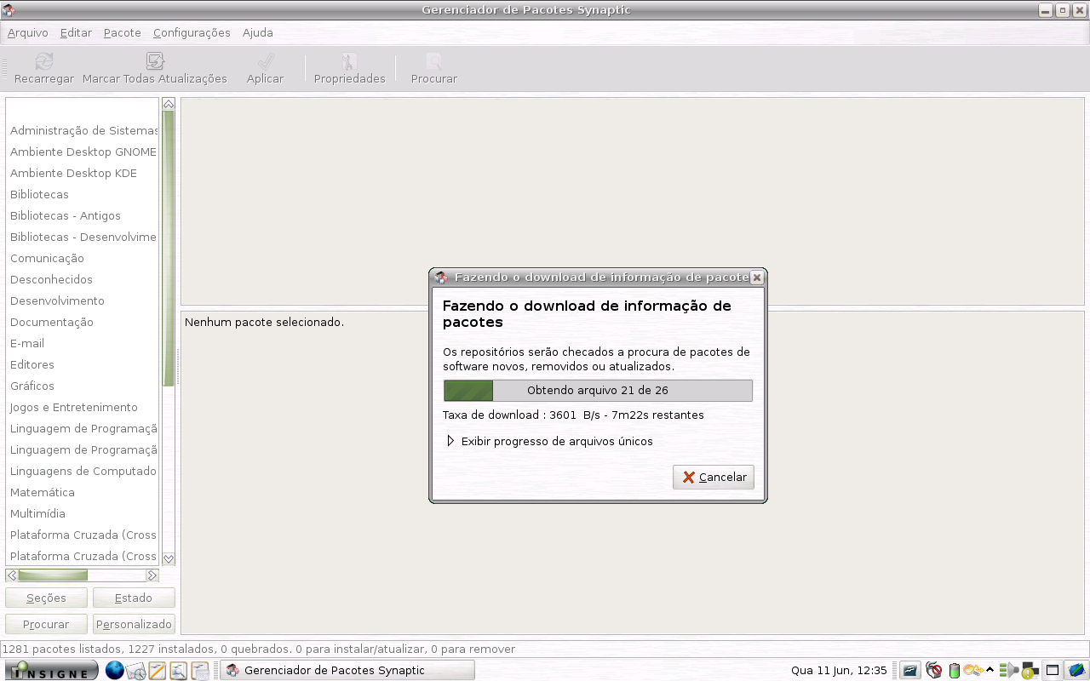Select Bibliotecas - Antigos section

click(83, 215)
